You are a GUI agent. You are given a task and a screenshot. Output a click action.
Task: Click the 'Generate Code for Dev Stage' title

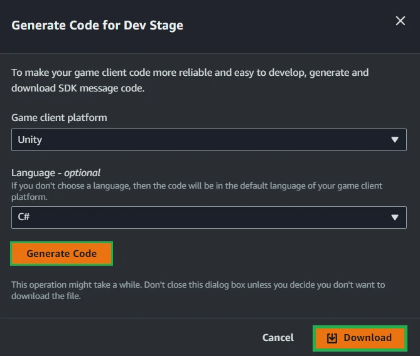(x=97, y=26)
